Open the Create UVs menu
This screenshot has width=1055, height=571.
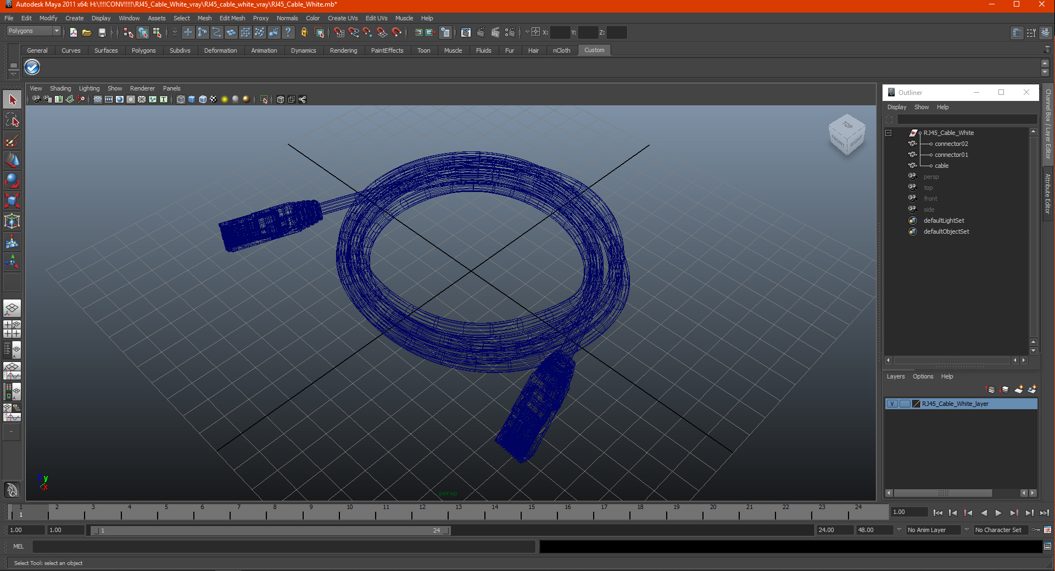343,18
